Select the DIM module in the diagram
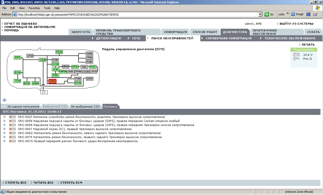 point(55,75)
